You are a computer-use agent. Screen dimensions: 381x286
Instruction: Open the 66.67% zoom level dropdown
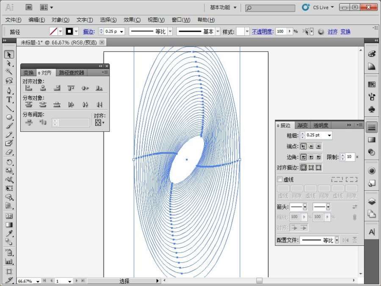tap(38, 281)
